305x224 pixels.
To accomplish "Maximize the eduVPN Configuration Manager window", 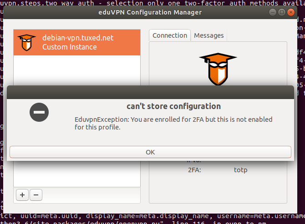I will (x=282, y=12).
